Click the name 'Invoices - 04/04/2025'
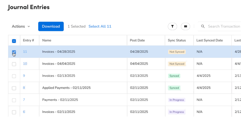This screenshot has height=117, width=241. (x=59, y=64)
